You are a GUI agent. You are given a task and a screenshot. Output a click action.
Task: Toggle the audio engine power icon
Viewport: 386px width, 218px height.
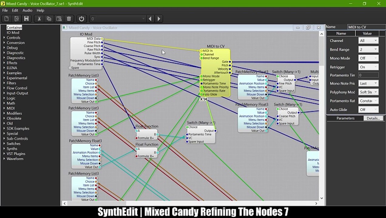81,19
